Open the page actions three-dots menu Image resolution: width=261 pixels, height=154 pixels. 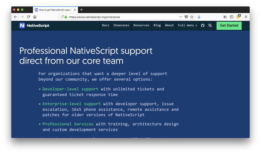(181, 17)
